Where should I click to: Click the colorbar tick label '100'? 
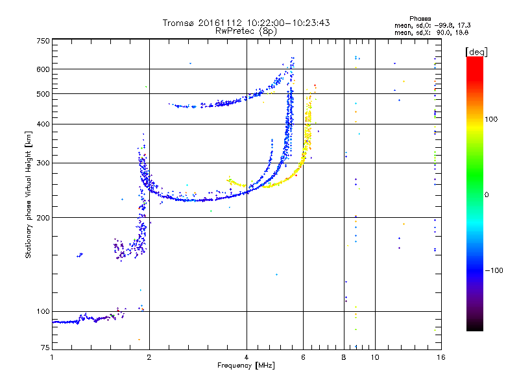click(x=491, y=119)
